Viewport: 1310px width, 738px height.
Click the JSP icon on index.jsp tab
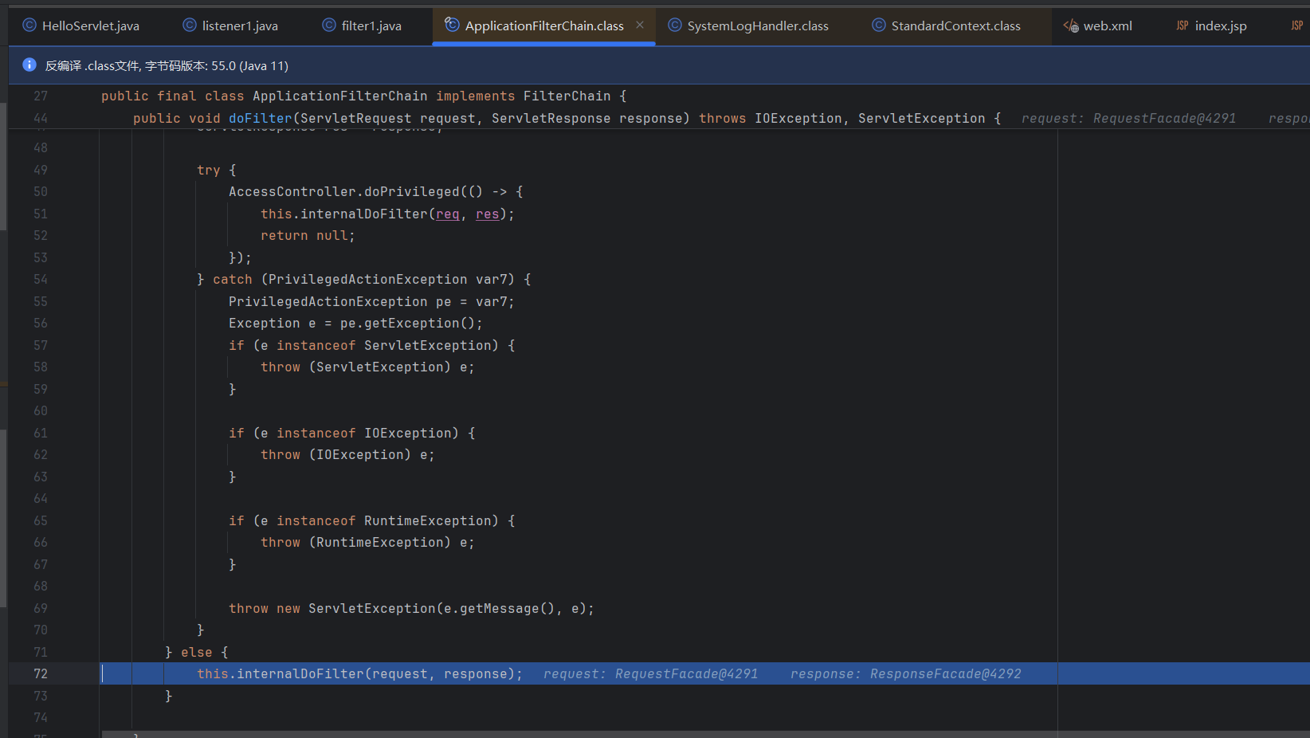tap(1183, 26)
